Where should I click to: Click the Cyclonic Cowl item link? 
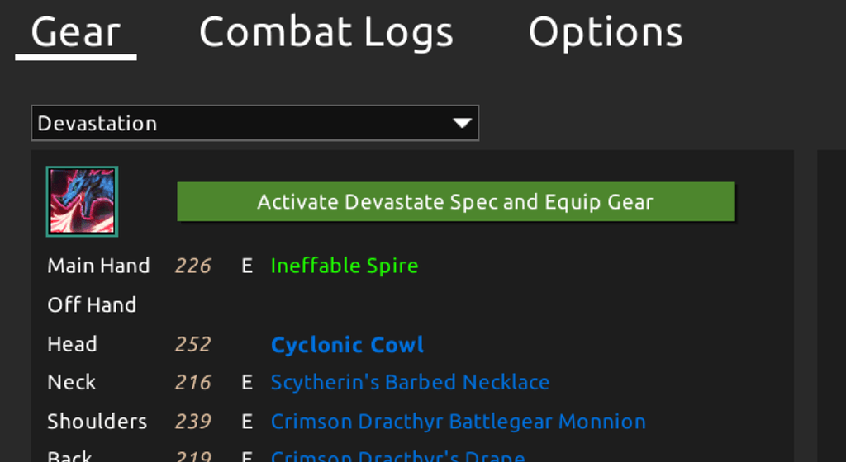click(x=347, y=345)
